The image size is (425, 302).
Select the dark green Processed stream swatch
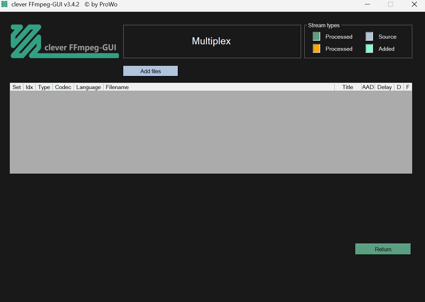(316, 36)
